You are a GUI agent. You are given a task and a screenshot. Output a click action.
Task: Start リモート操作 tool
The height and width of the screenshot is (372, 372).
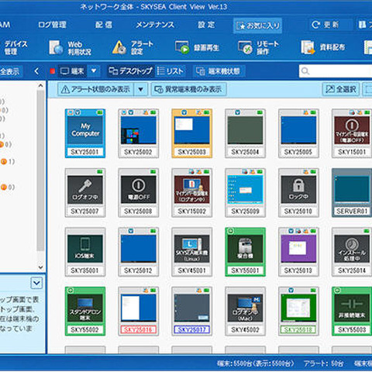258,48
